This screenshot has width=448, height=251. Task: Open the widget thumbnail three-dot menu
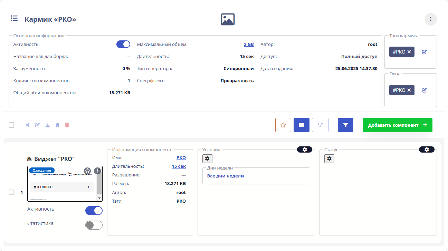pos(97,171)
